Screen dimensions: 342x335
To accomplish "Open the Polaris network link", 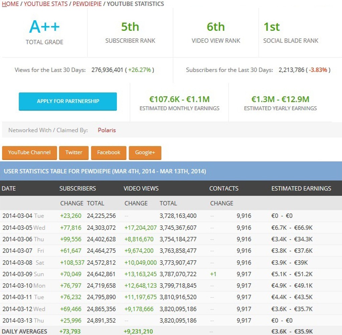I will [x=107, y=130].
